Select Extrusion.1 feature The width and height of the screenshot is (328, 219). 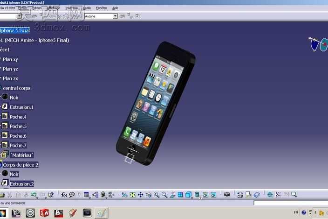tap(21, 107)
